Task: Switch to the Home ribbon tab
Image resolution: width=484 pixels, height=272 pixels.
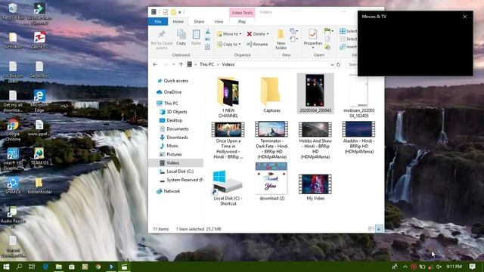Action: 178,22
